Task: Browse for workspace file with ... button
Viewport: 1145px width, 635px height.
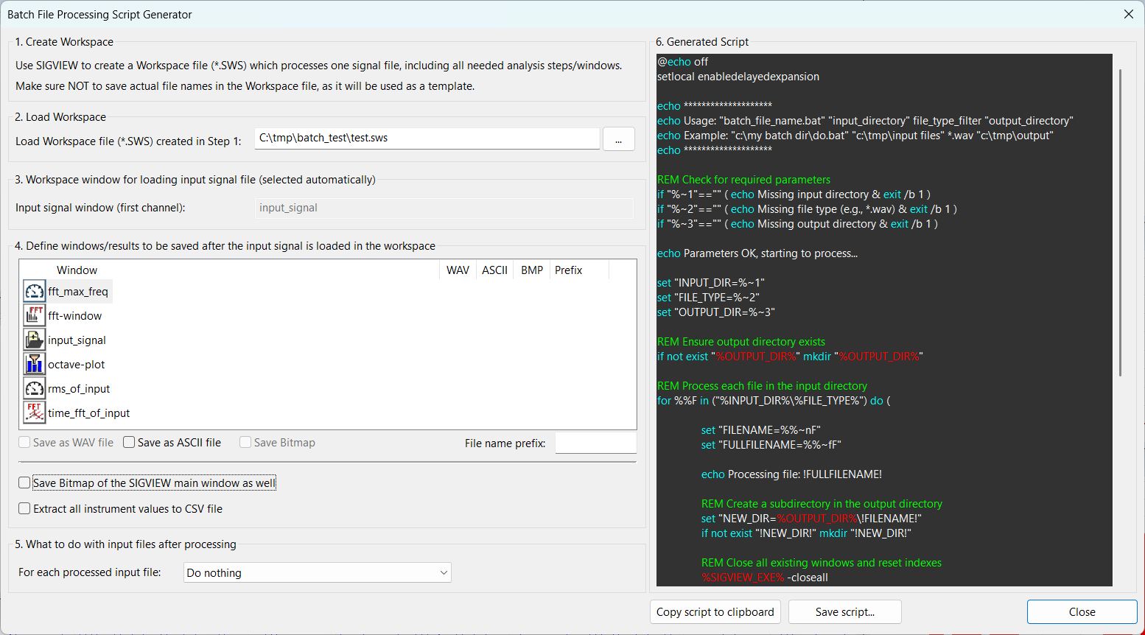Action: 618,139
